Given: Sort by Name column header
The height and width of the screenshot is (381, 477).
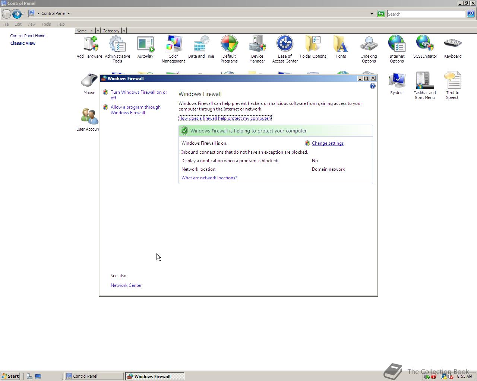Looking at the screenshot, I should tap(85, 31).
